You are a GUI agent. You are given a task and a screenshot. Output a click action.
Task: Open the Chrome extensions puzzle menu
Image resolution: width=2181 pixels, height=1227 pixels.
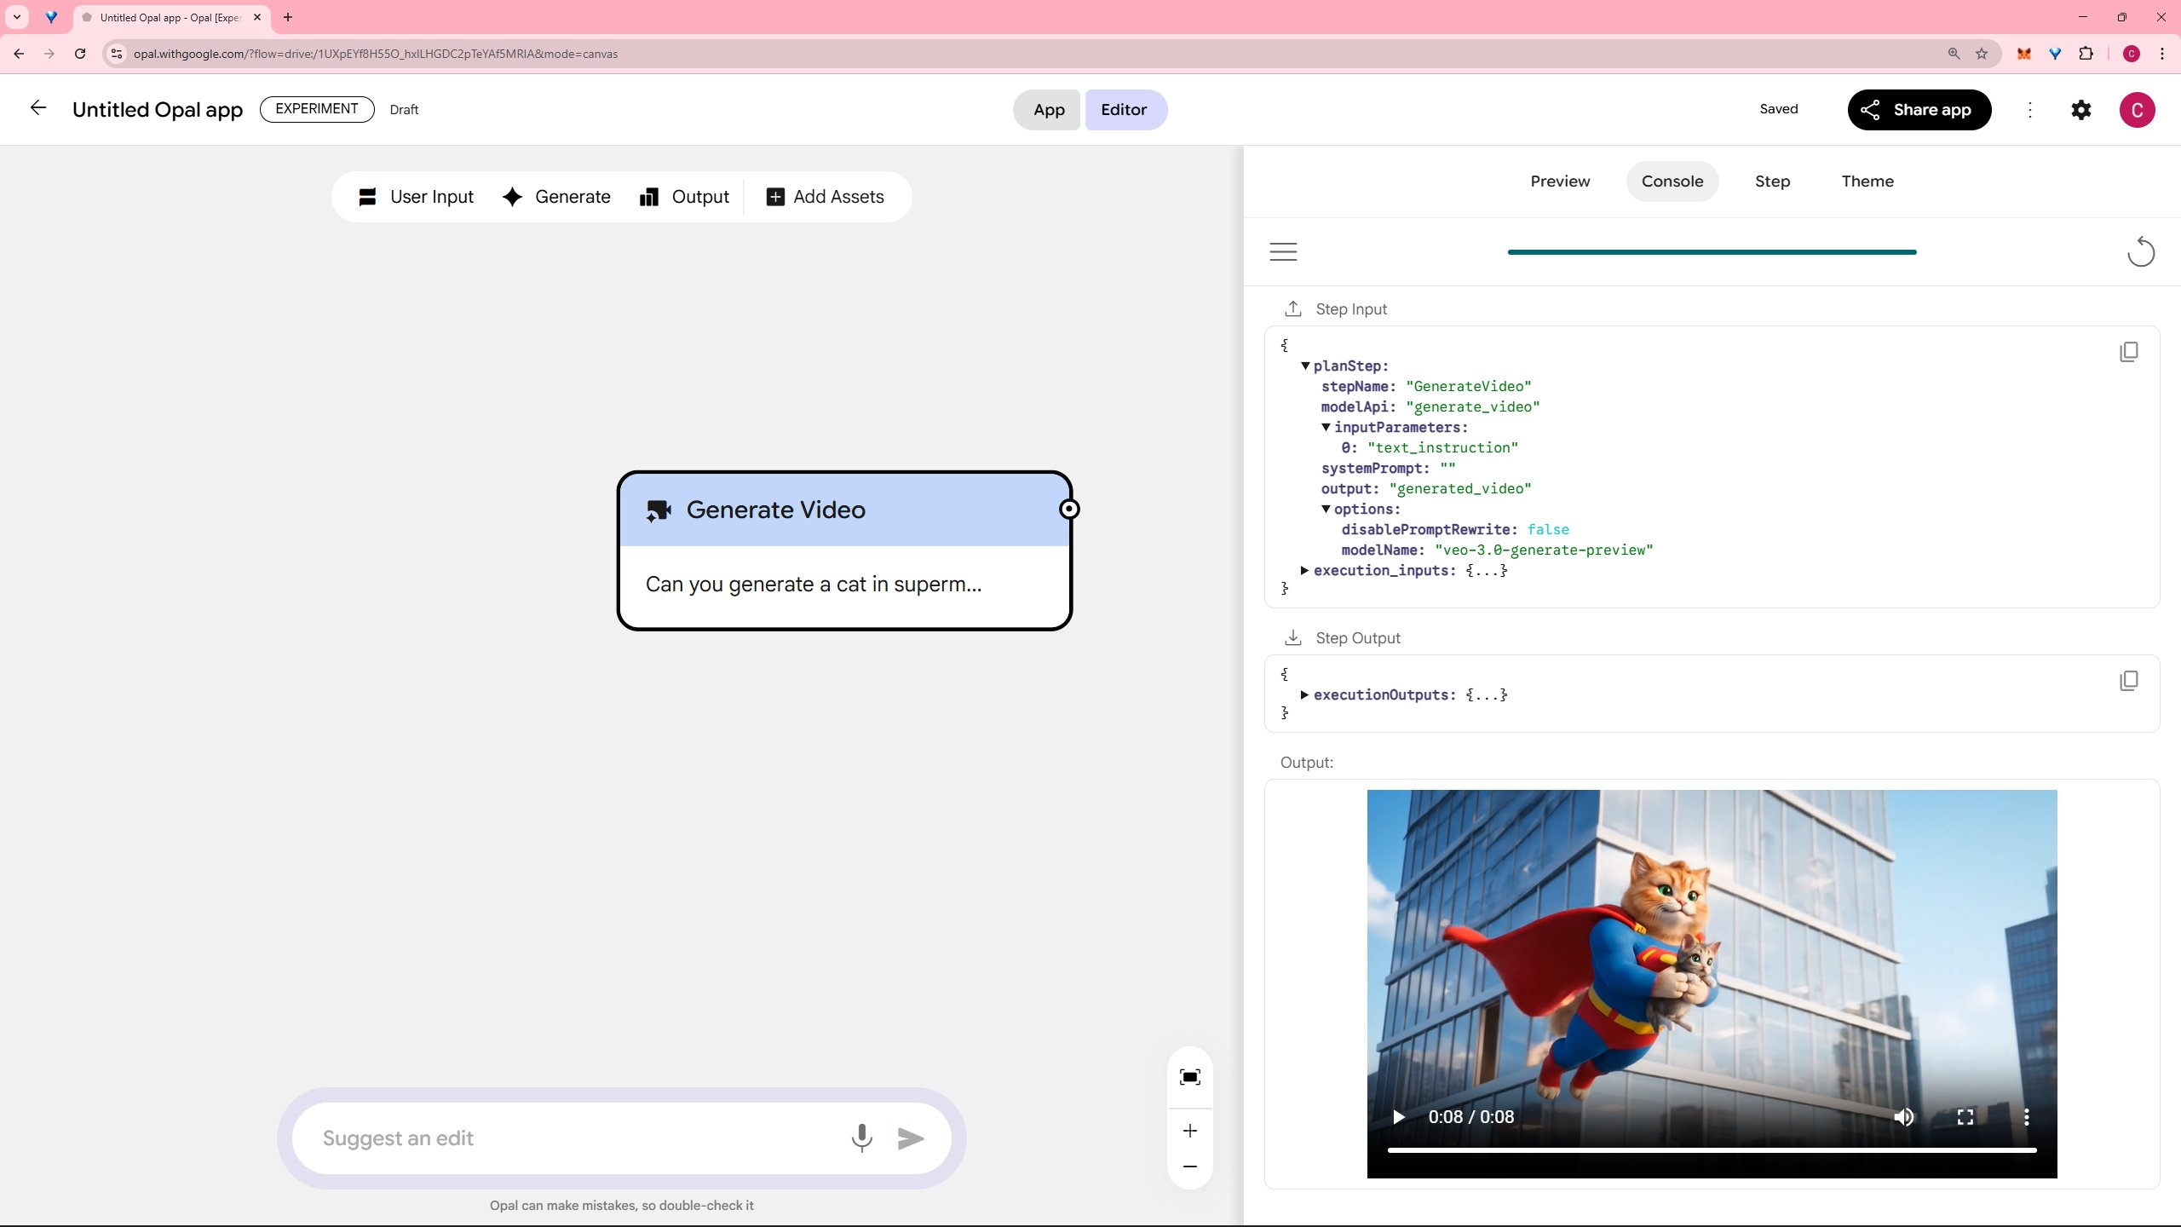(2086, 54)
